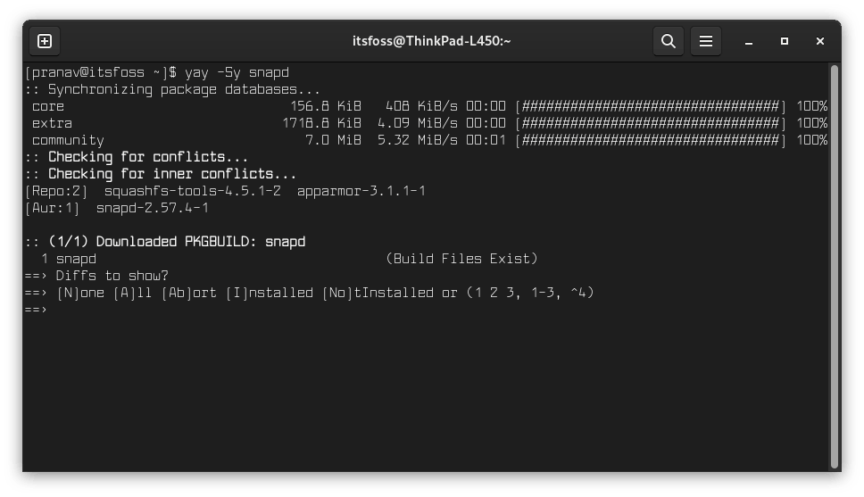Click the [Ab]ort option text
Viewport: 864px width, 497px height.
pos(189,294)
